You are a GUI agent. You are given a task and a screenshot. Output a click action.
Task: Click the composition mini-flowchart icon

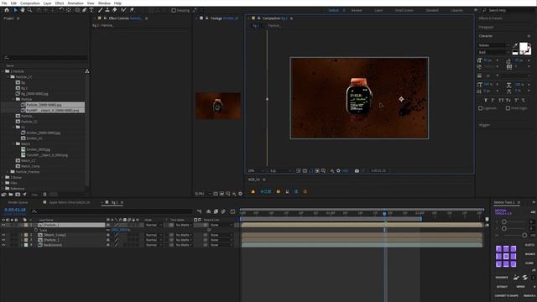coord(200,211)
